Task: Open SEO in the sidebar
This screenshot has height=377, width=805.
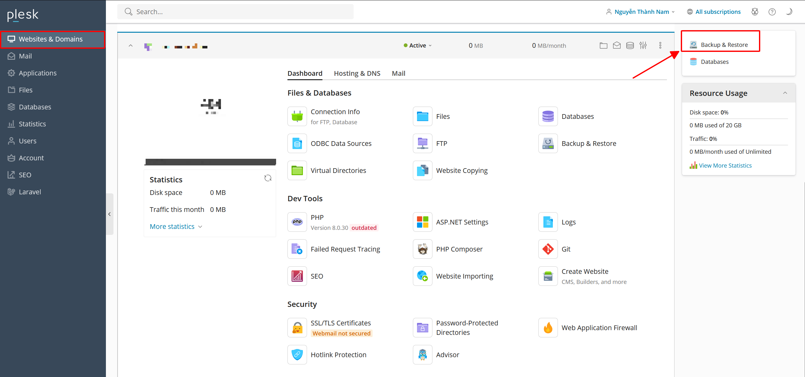Action: 53,175
